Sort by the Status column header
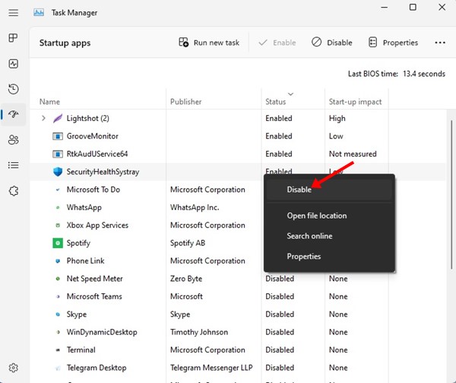Image resolution: width=456 pixels, height=383 pixels. tap(276, 101)
